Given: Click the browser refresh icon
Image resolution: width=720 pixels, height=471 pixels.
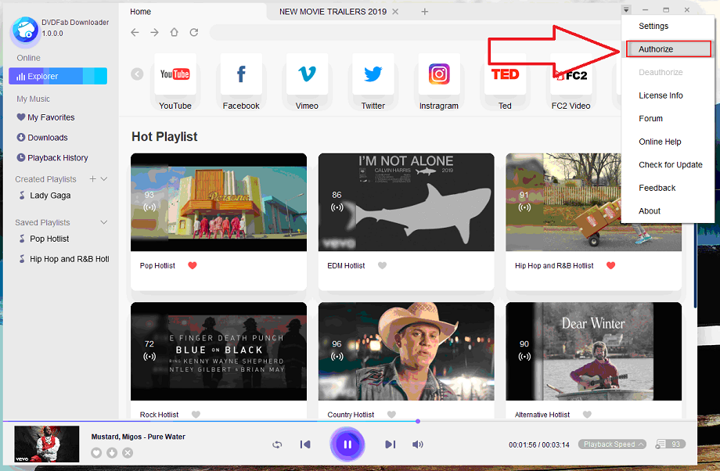Looking at the screenshot, I should (194, 33).
